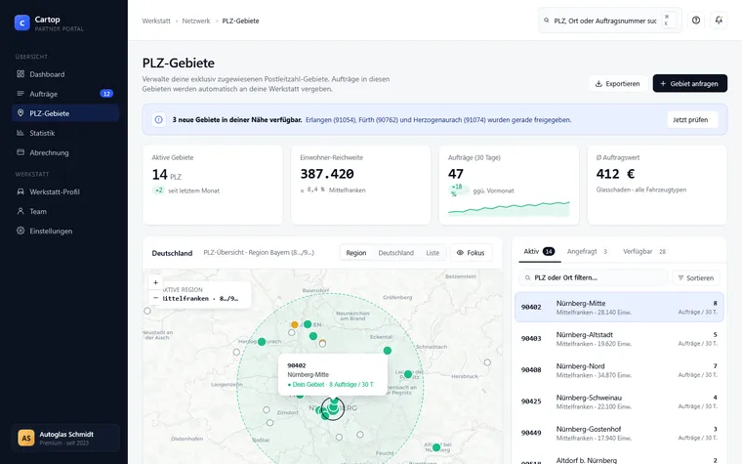
Task: Zoom out on the map with minus
Action: (x=155, y=298)
